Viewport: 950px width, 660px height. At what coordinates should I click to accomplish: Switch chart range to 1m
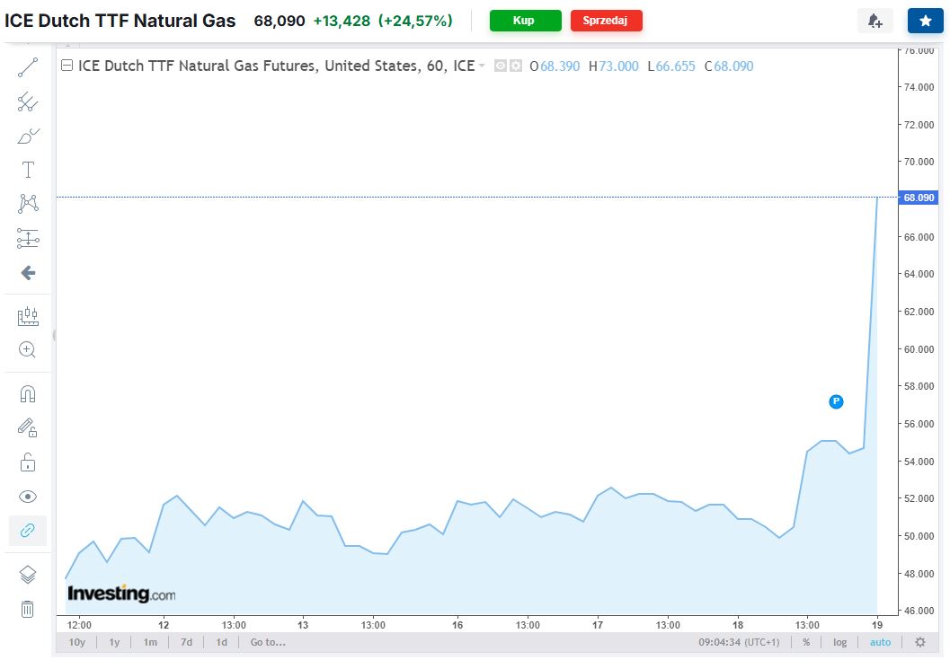pyautogui.click(x=150, y=642)
